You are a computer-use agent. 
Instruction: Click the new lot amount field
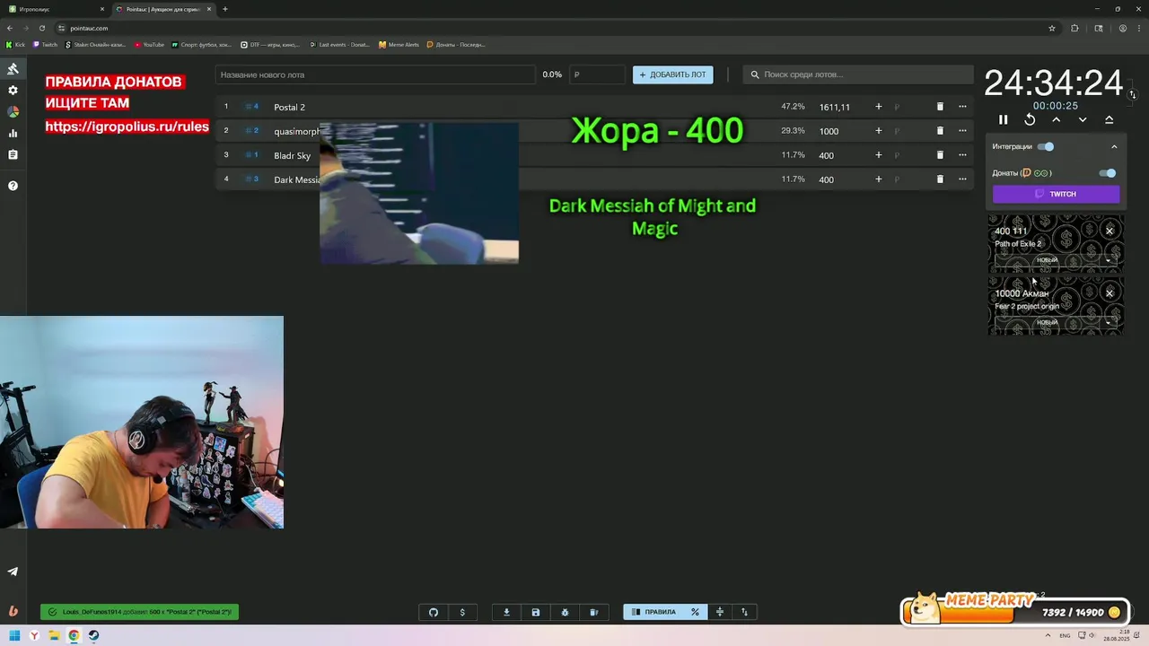[x=597, y=74]
